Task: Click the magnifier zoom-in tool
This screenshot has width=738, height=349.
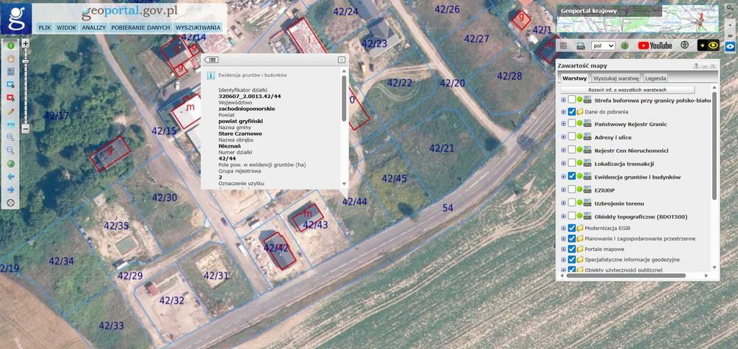Action: pyautogui.click(x=10, y=137)
